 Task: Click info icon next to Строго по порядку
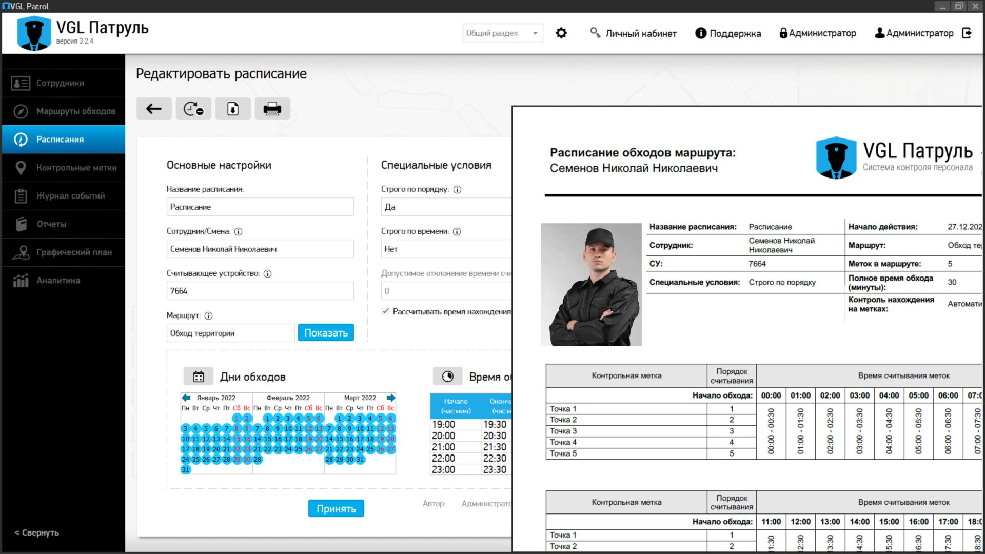(458, 189)
